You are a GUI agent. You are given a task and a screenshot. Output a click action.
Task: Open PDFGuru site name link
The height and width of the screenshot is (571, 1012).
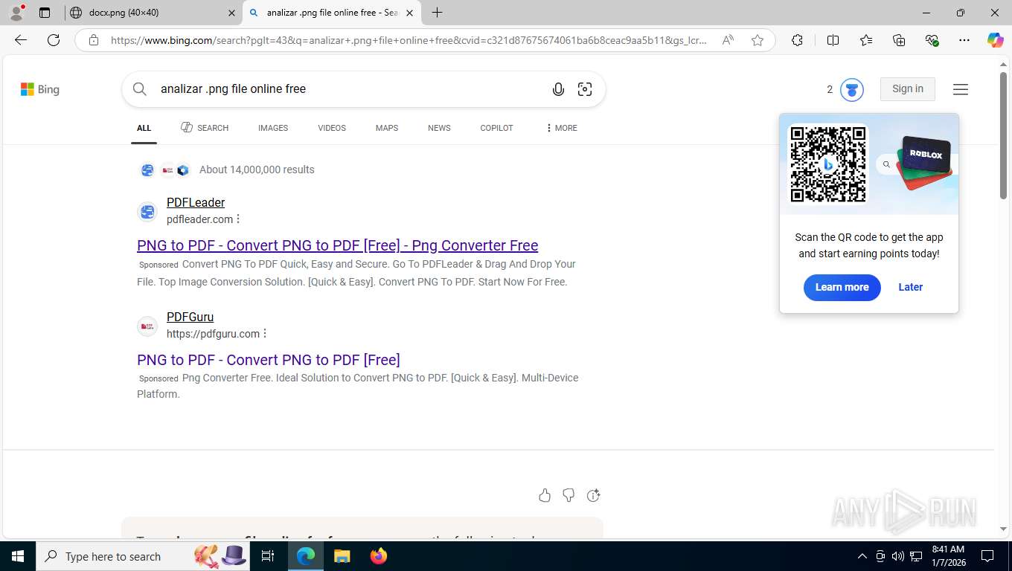pos(190,317)
